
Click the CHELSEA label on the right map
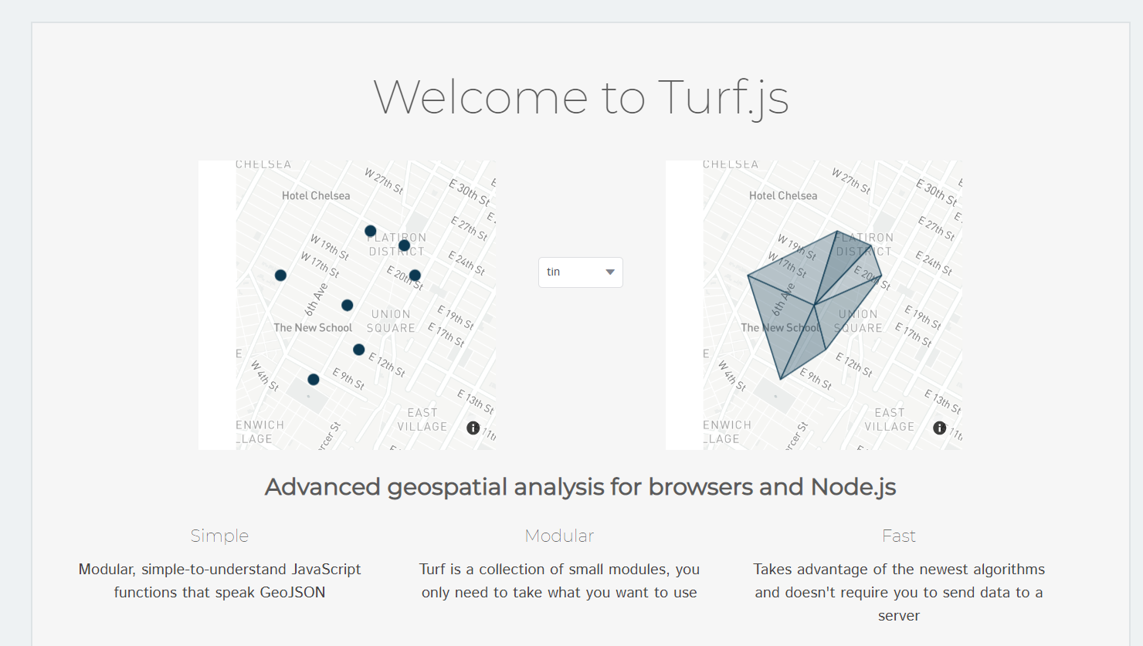[731, 164]
